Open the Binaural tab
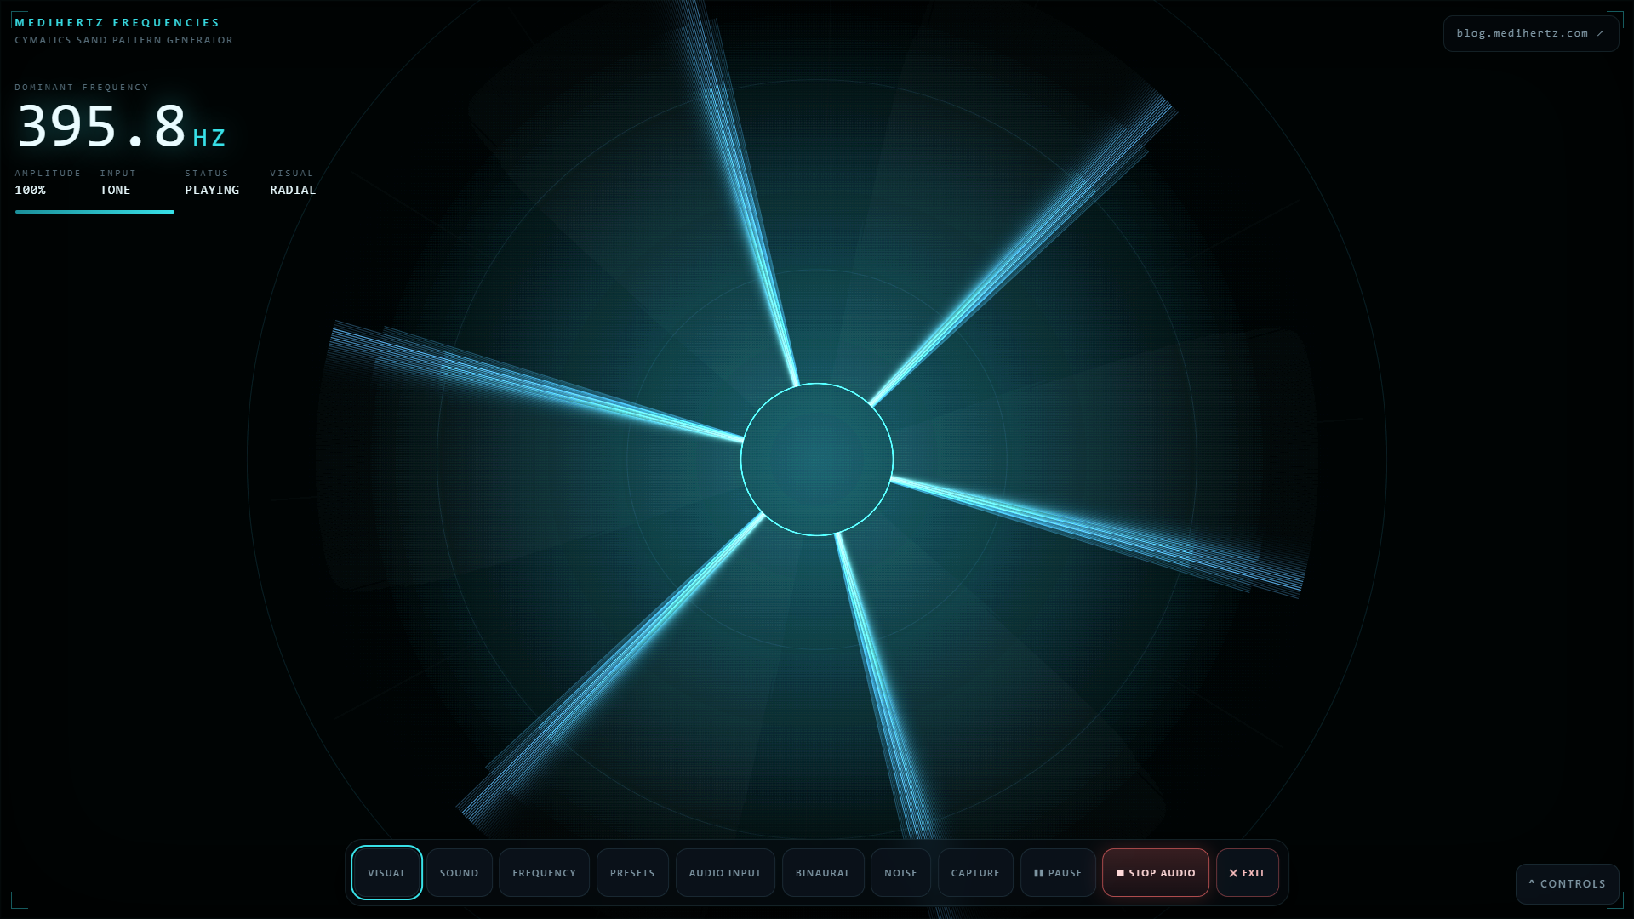Image resolution: width=1634 pixels, height=919 pixels. [823, 872]
